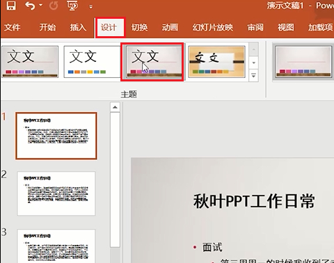Apply the first theme thumbnail in gallery
The height and width of the screenshot is (263, 334).
click(x=30, y=61)
